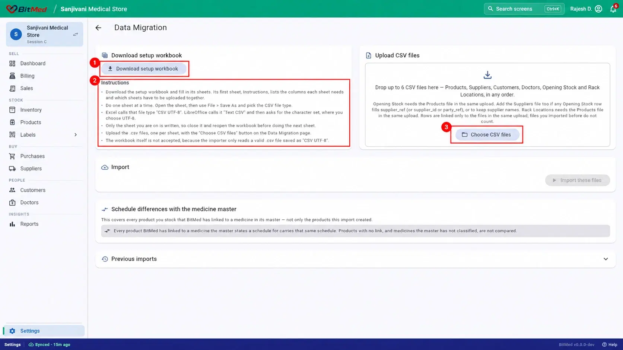Click the Customers people icon
Viewport: 623px width, 350px height.
click(x=12, y=190)
